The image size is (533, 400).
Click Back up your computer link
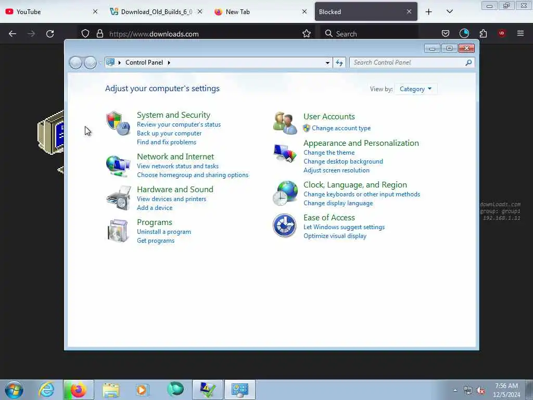click(x=169, y=133)
